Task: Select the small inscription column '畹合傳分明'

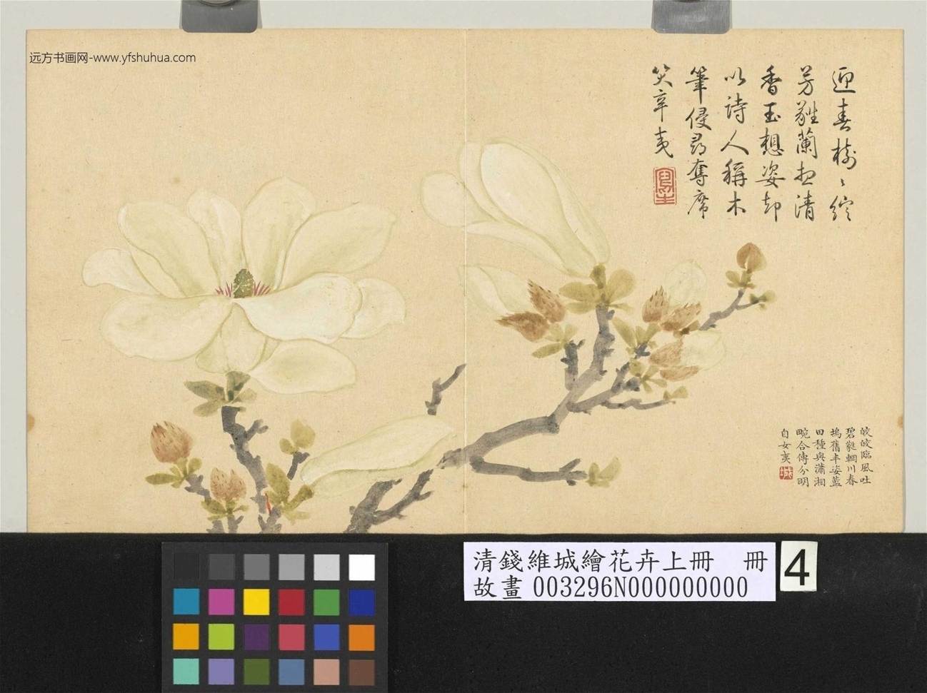Action: [x=803, y=458]
